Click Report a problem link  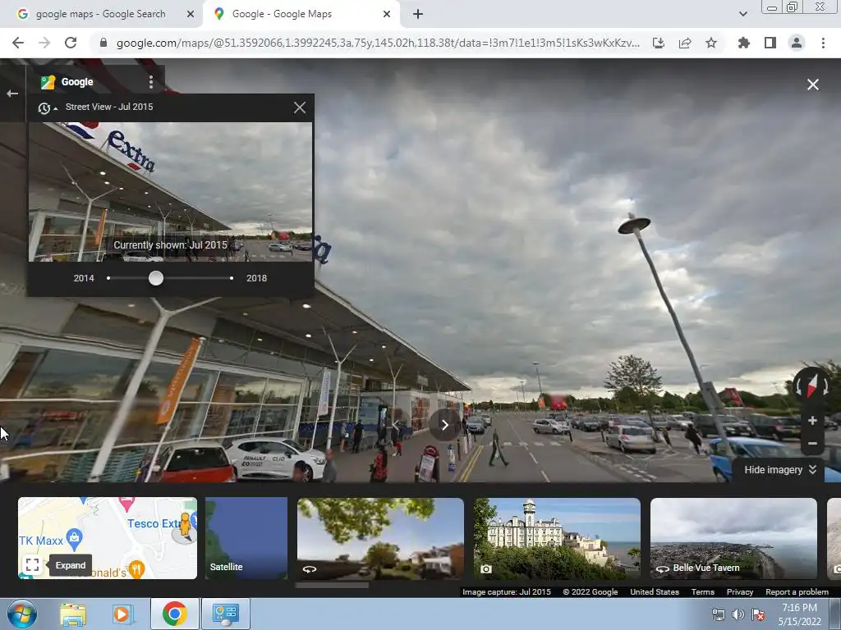[x=797, y=592]
